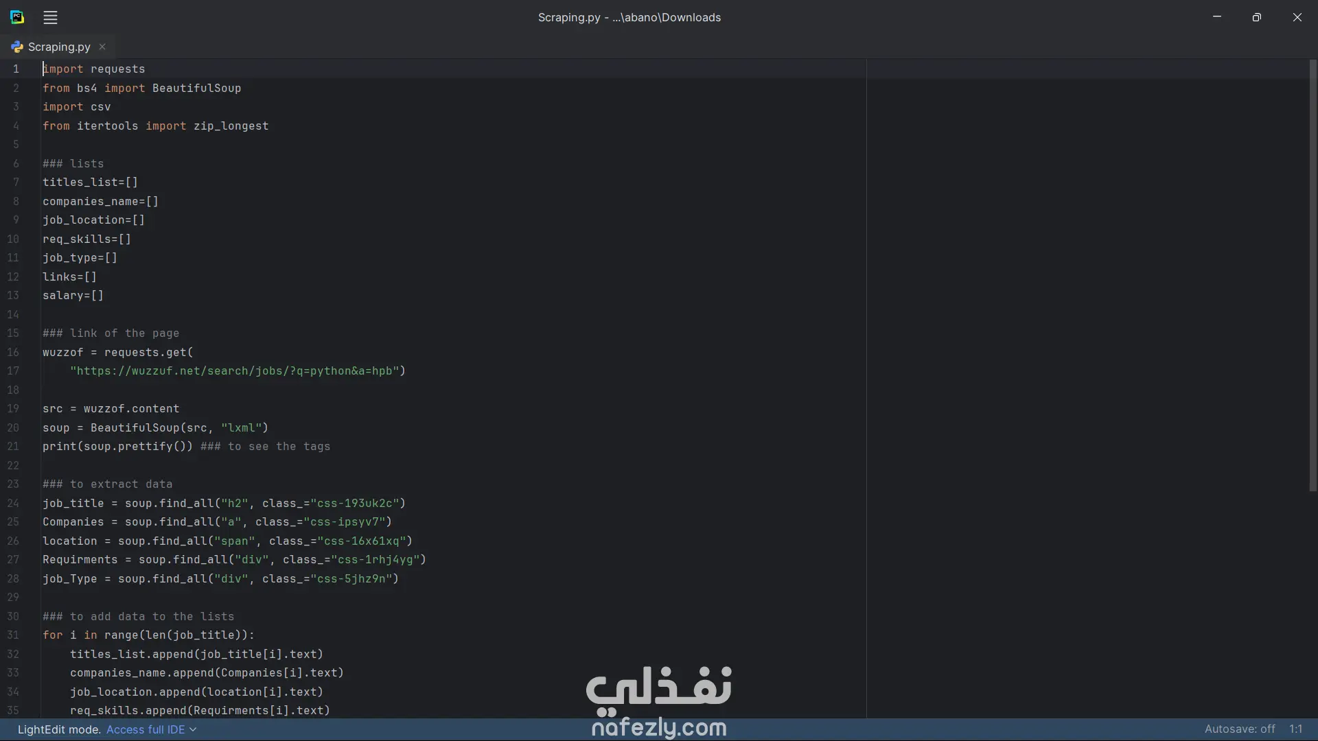The width and height of the screenshot is (1318, 741).
Task: Restore down the window
Action: pos(1257,17)
